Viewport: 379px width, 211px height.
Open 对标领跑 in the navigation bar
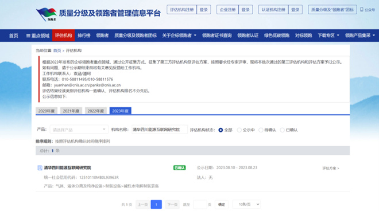click(x=303, y=36)
